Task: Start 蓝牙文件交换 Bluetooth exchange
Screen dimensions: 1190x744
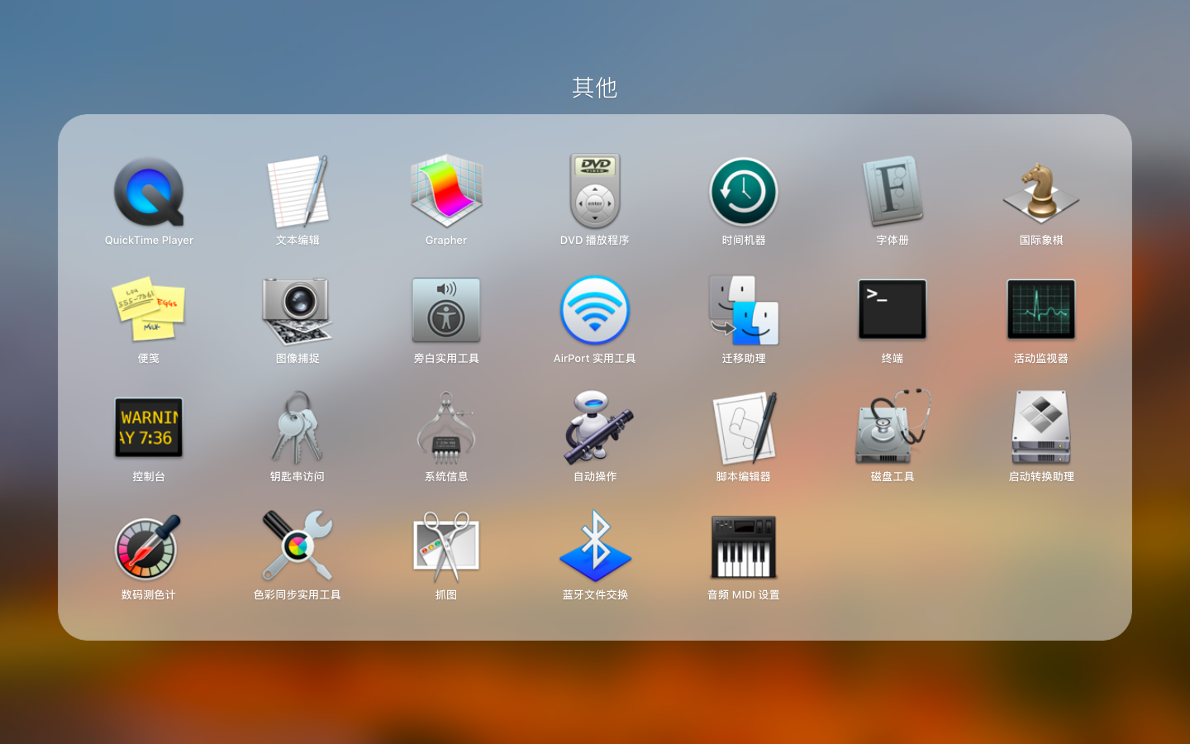Action: [594, 546]
